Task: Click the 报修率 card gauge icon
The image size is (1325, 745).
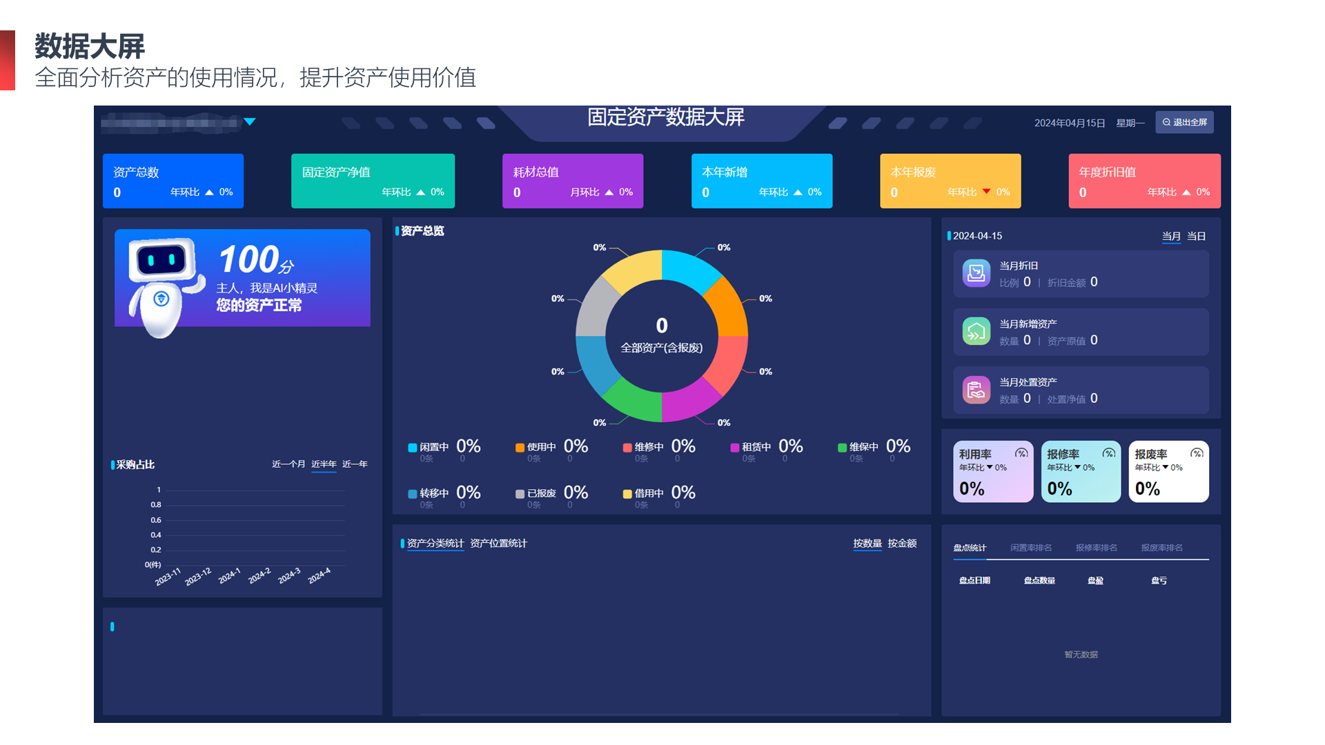Action: pos(1109,453)
